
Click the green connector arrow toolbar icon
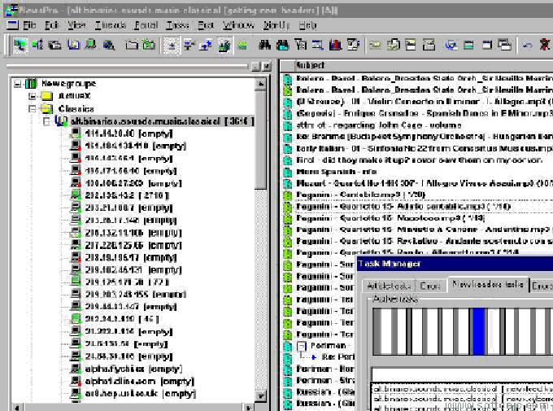(x=37, y=46)
